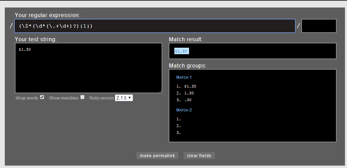Click the highlighted $1.30 match result

click(181, 51)
